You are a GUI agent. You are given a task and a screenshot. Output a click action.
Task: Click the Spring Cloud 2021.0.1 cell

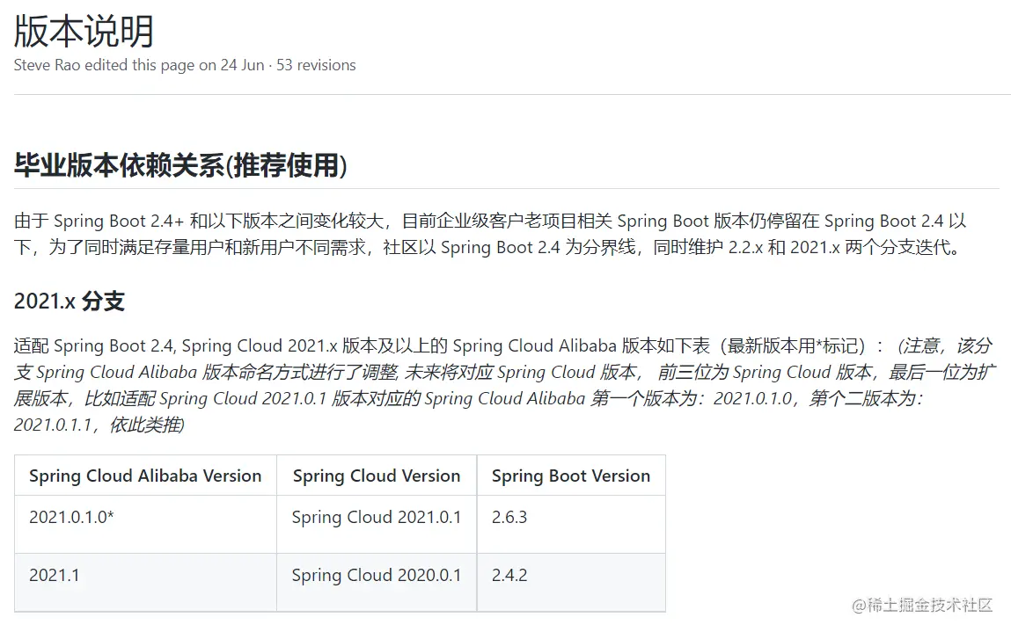click(376, 517)
